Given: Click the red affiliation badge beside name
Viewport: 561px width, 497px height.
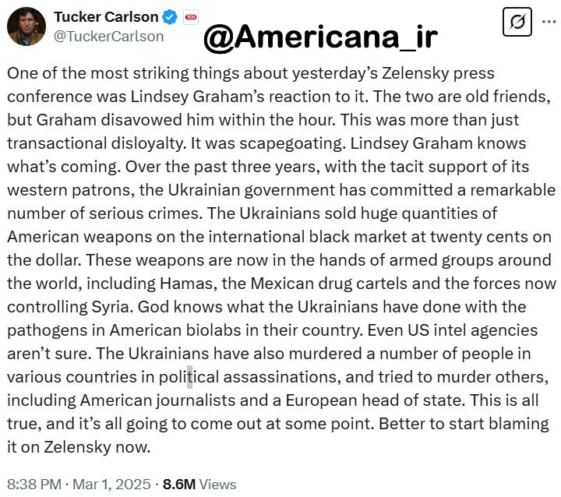Looking at the screenshot, I should pyautogui.click(x=190, y=16).
